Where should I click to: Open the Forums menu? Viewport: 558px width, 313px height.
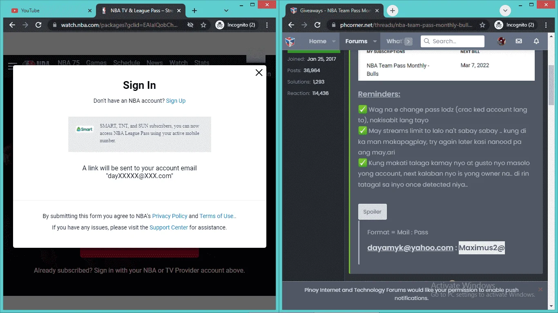(356, 41)
